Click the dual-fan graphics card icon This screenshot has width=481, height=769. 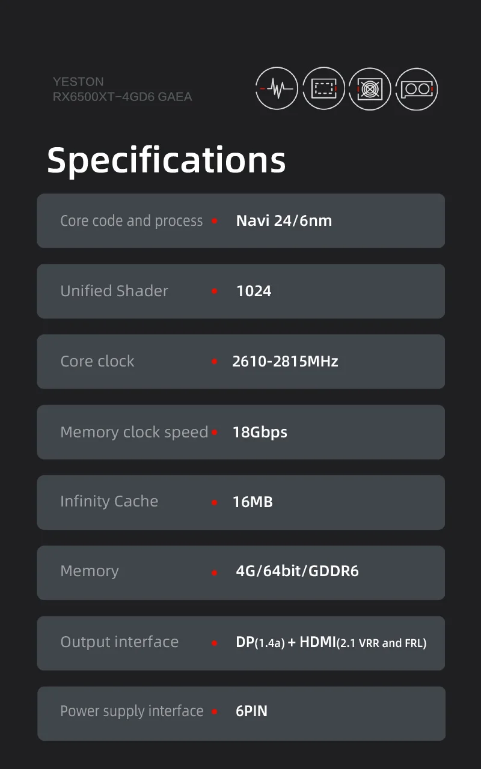click(x=416, y=89)
